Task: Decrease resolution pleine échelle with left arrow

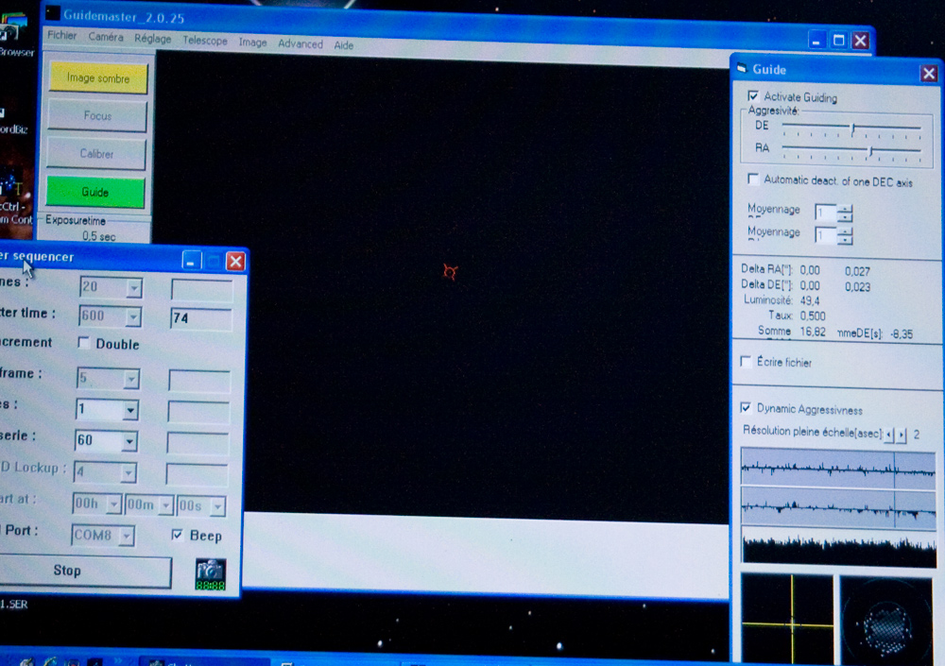Action: pyautogui.click(x=889, y=435)
